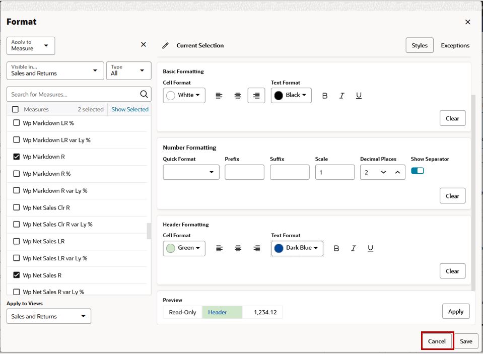Click the search magnifier in Measures search
This screenshot has width=483, height=354.
144,94
